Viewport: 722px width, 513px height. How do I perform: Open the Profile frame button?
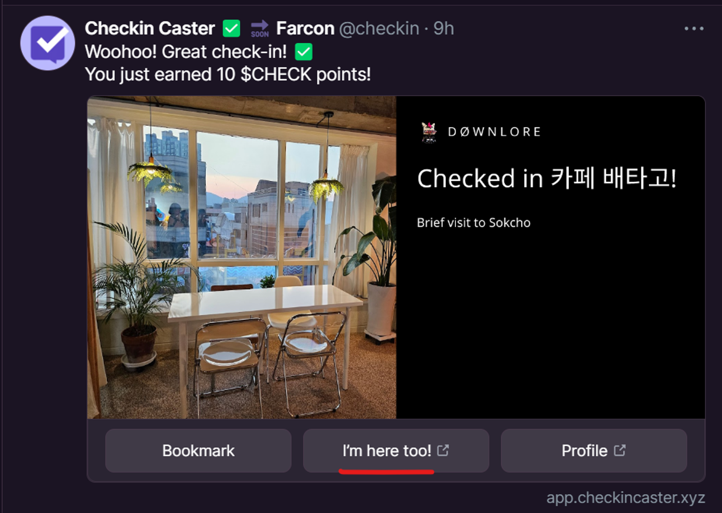point(594,451)
